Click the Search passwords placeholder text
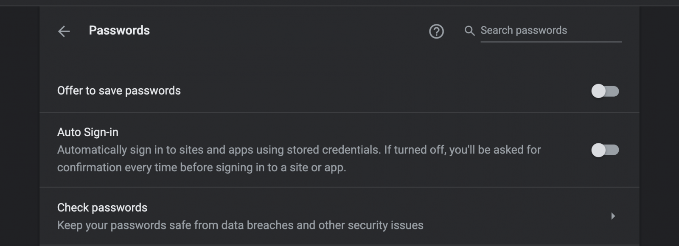Screen dimensions: 679x246 click(524, 31)
